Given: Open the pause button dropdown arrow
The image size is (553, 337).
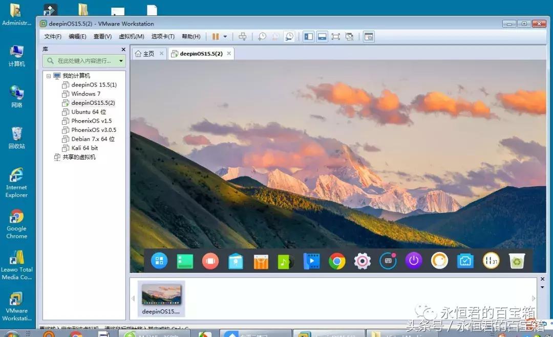Looking at the screenshot, I should click(225, 36).
